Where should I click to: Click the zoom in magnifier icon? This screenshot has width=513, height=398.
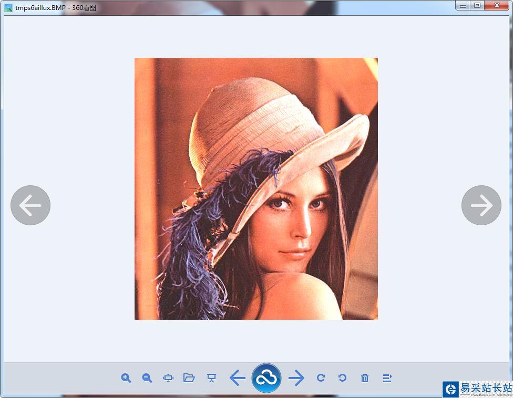click(126, 378)
